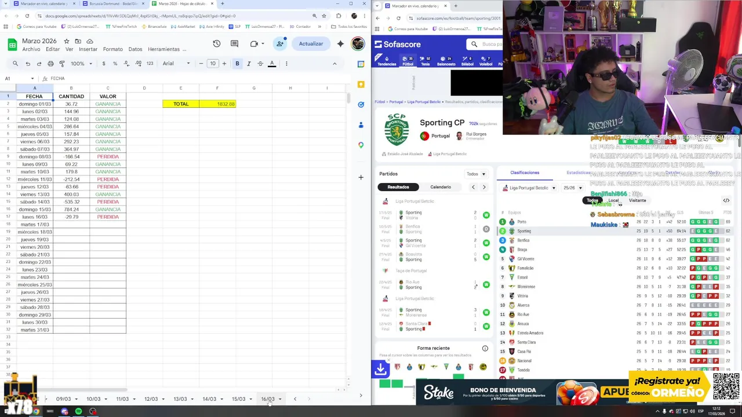Open the Datos menu
The height and width of the screenshot is (417, 742).
coord(135,49)
